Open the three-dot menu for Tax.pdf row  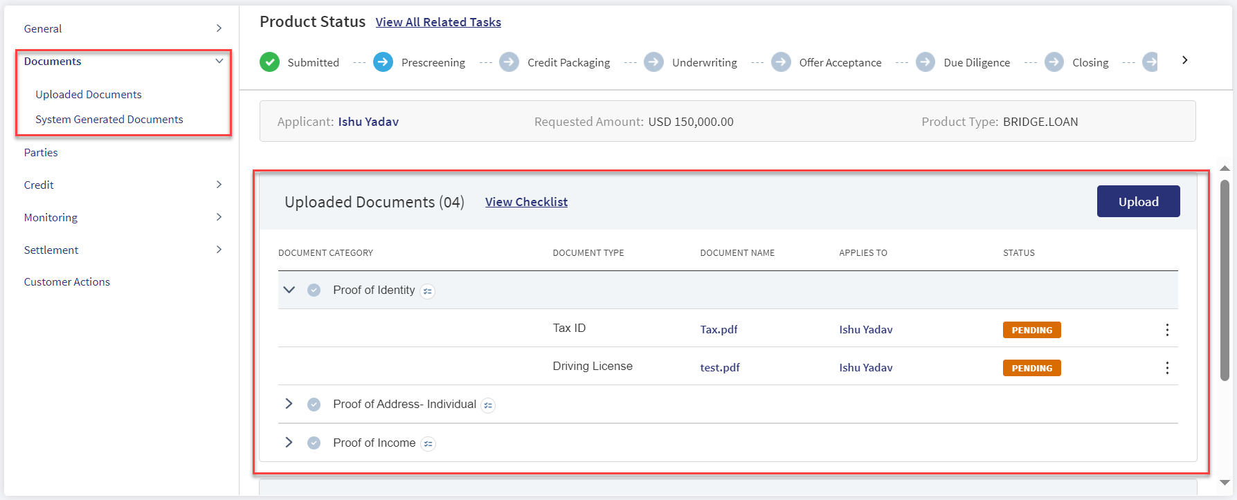[1167, 330]
